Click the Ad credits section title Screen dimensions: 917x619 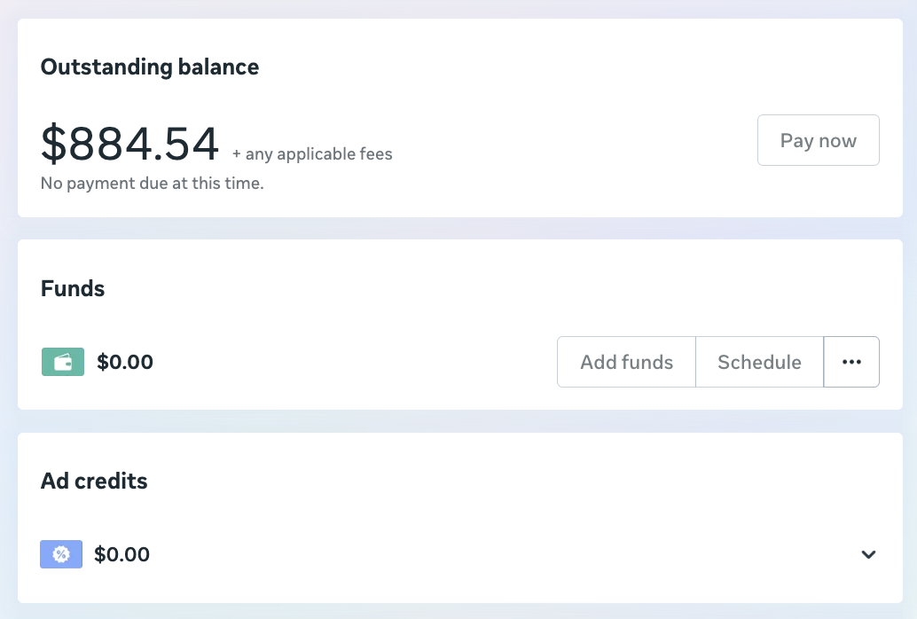click(x=93, y=481)
